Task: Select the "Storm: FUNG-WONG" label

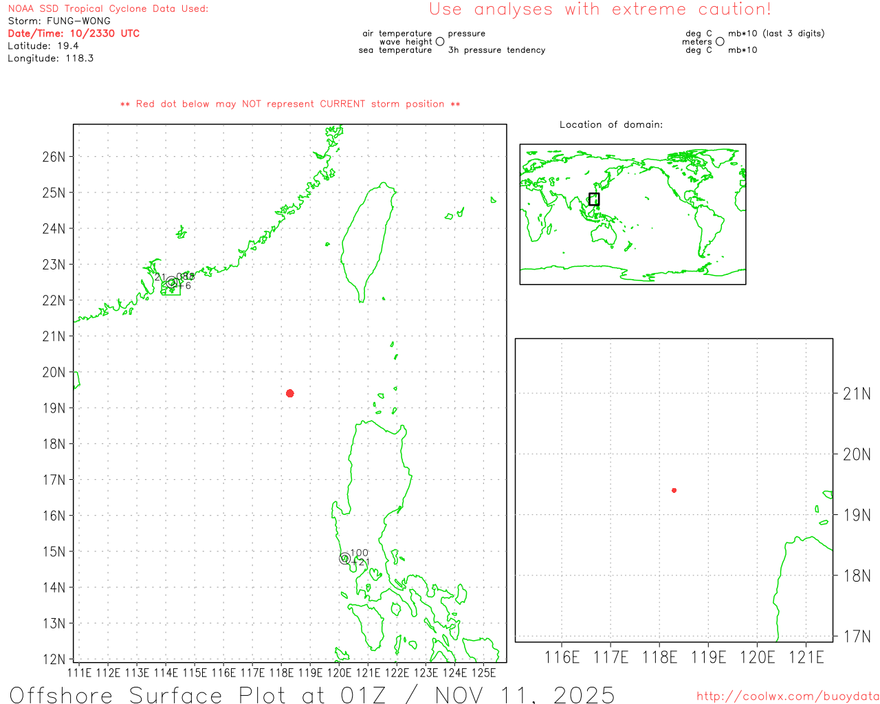Action: pyautogui.click(x=59, y=21)
